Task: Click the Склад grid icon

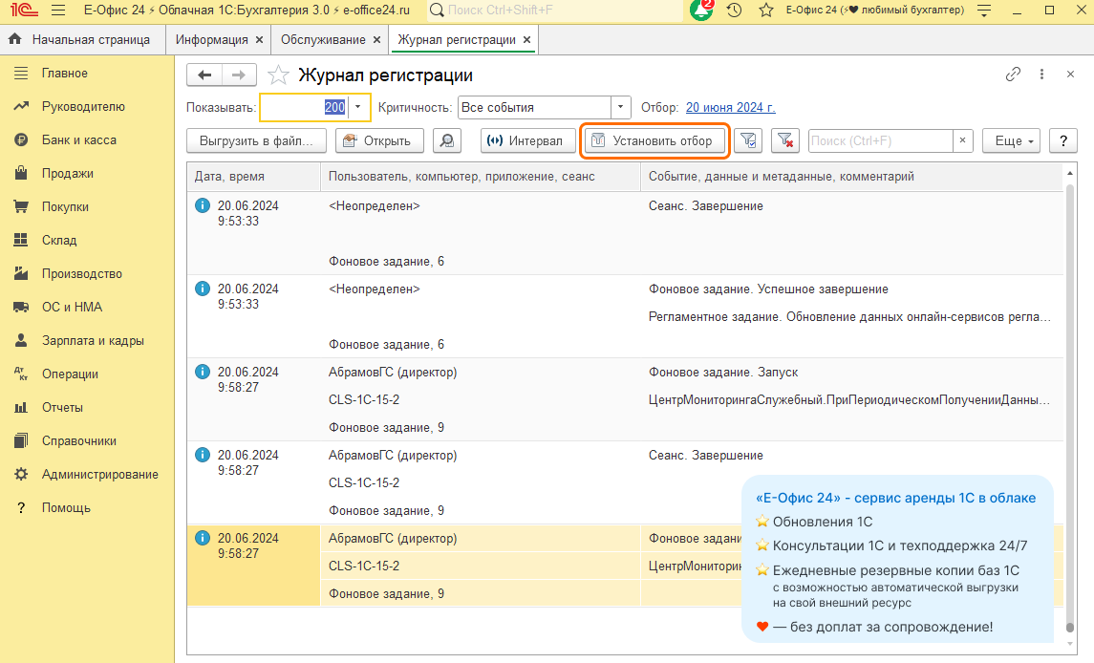Action: 21,240
